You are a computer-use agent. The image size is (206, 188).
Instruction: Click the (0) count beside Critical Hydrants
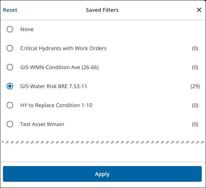(x=195, y=48)
